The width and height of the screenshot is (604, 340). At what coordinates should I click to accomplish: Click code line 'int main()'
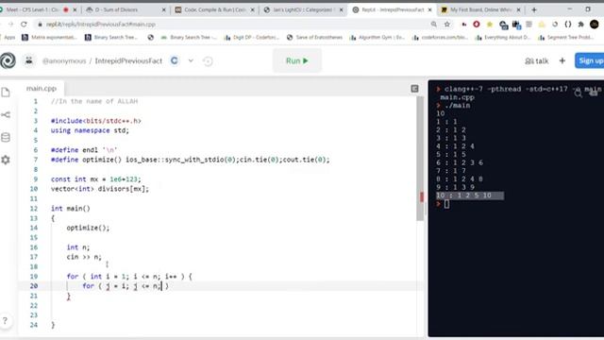[71, 209]
